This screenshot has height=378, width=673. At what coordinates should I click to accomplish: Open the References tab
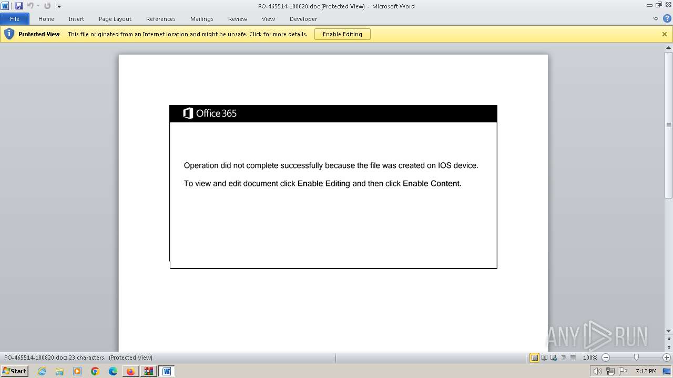click(161, 19)
